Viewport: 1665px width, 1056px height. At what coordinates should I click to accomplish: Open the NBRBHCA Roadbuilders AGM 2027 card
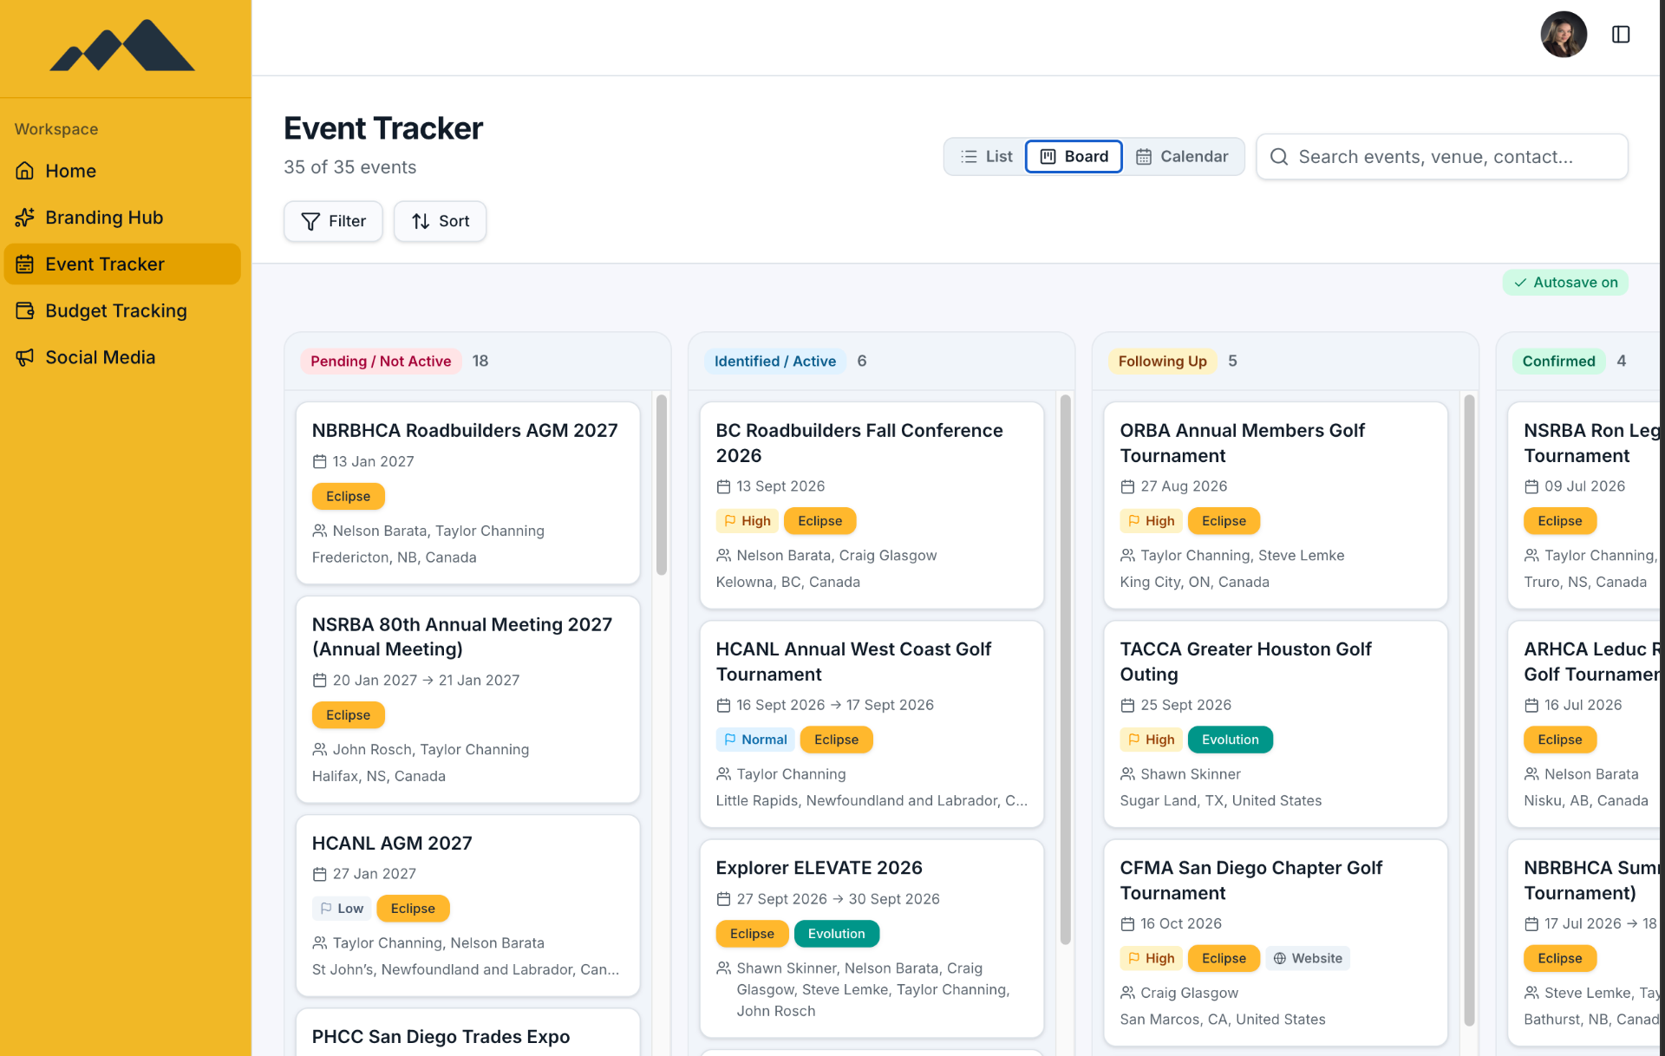tap(468, 492)
